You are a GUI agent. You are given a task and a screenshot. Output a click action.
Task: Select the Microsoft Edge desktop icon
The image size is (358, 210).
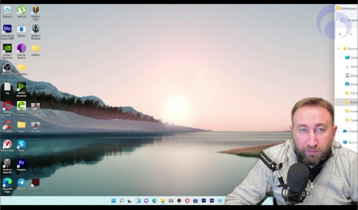coord(7,185)
